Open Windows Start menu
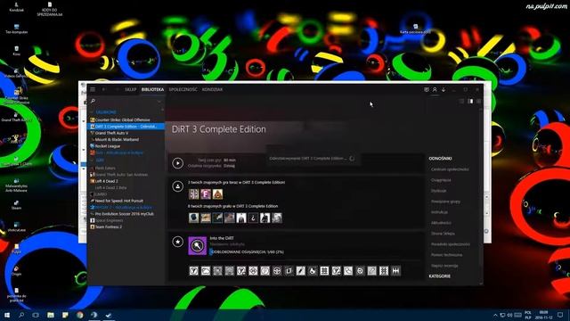Screen dimensions: 570x321 [7, 315]
